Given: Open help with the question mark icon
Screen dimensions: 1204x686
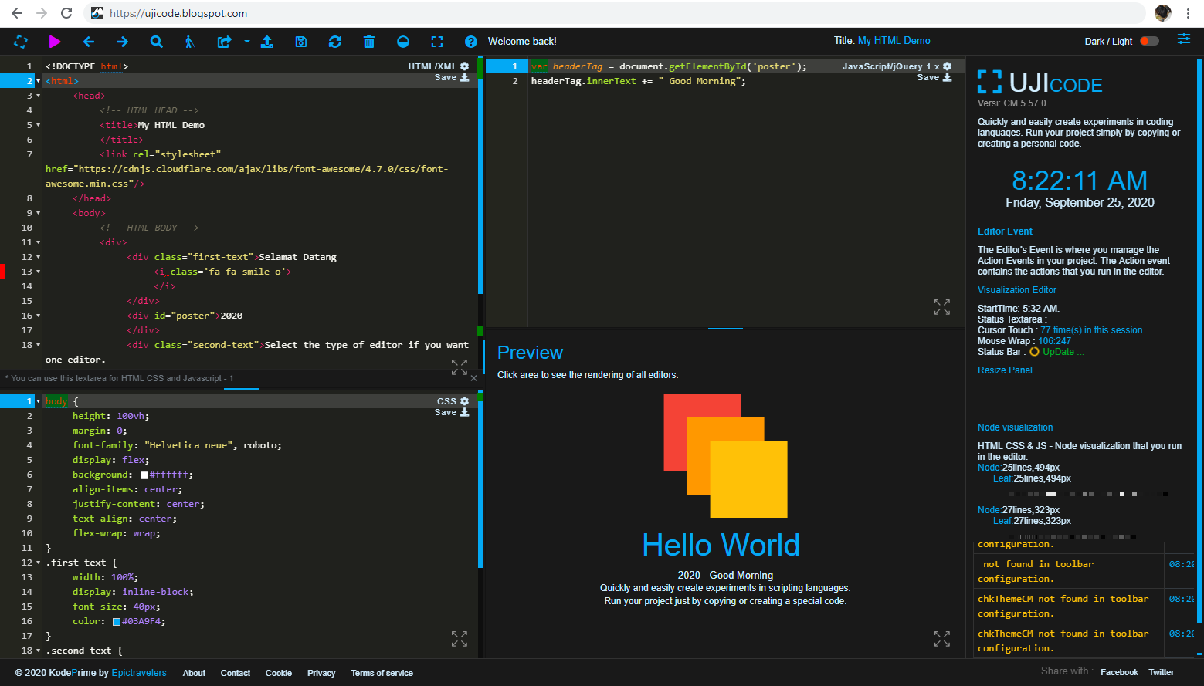Looking at the screenshot, I should pyautogui.click(x=471, y=42).
